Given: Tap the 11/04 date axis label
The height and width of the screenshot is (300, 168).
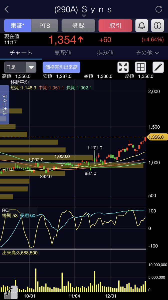Looking at the screenshot, I should 74,296.
